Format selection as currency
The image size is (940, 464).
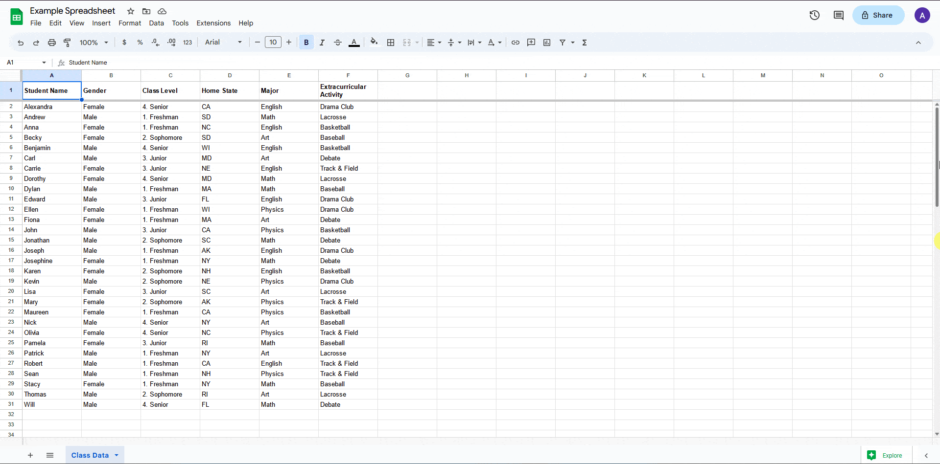[x=124, y=43]
